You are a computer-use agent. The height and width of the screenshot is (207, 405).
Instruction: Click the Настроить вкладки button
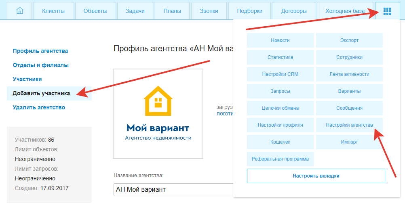tap(316, 176)
